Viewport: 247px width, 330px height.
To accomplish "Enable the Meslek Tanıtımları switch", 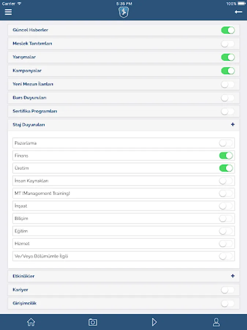I will pos(228,44).
